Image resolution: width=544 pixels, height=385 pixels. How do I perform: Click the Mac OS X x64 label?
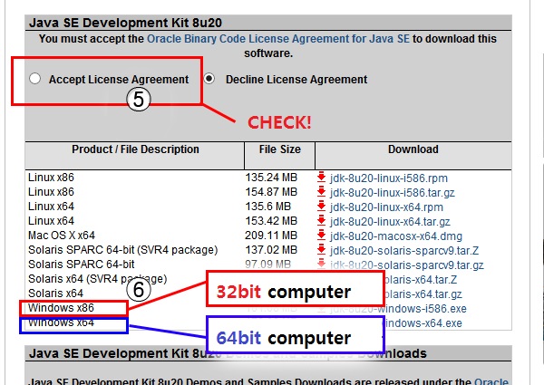click(x=62, y=236)
